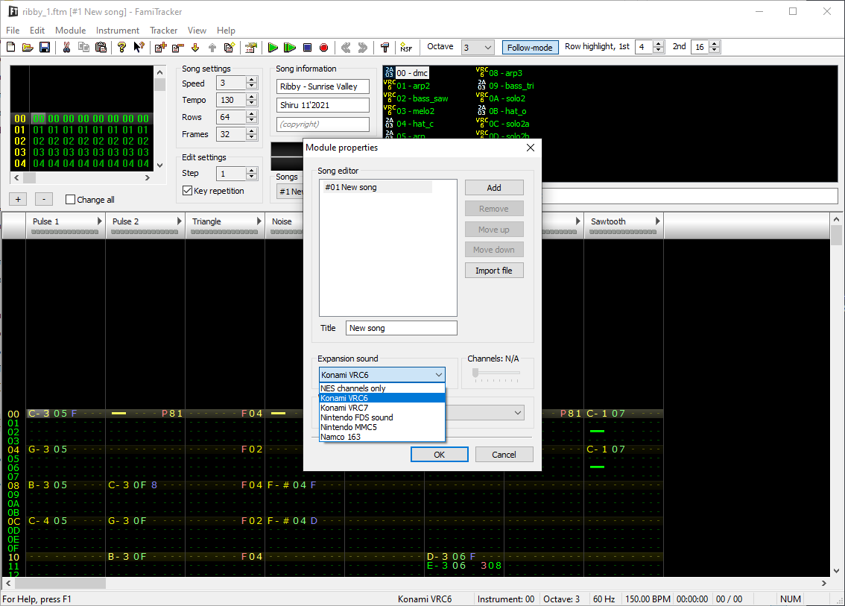Play the pattern in a loop with the toolbar icon
This screenshot has width=845, height=606.
(x=290, y=48)
